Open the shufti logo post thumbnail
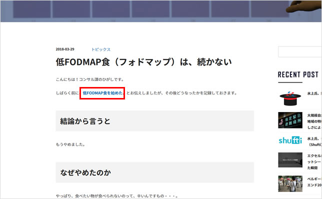Viewport: 322px width, 199px height. click(x=290, y=140)
